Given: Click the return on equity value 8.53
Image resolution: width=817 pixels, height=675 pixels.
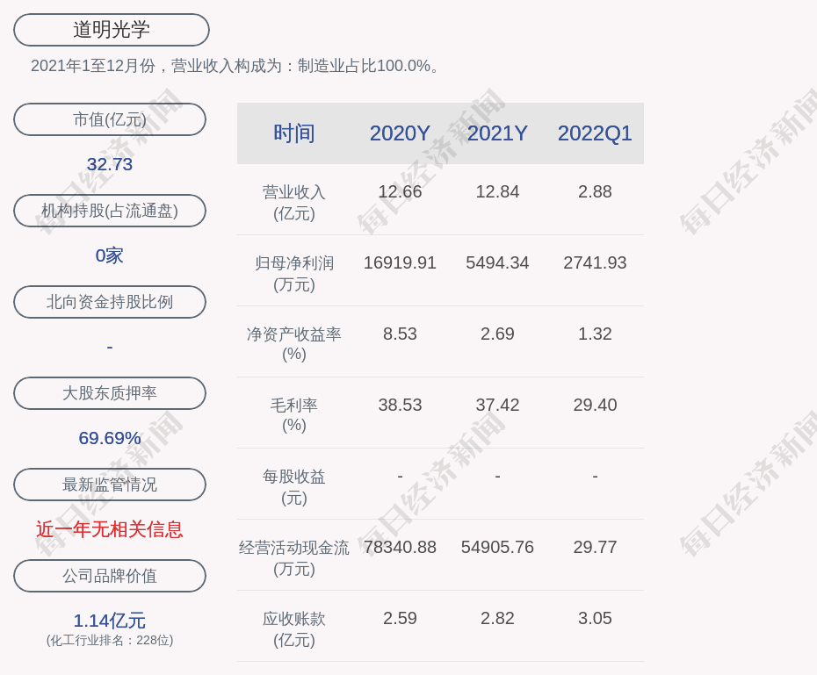Looking at the screenshot, I should pos(401,334).
